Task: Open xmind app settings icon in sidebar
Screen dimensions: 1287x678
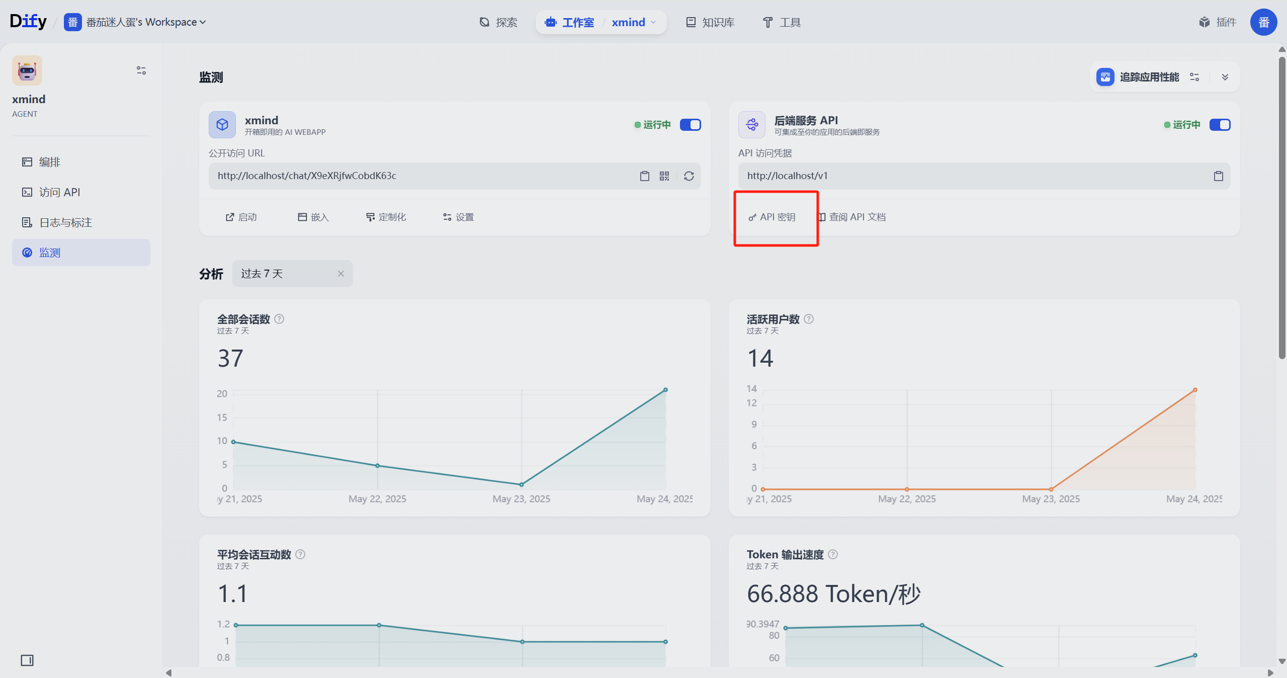Action: click(141, 70)
